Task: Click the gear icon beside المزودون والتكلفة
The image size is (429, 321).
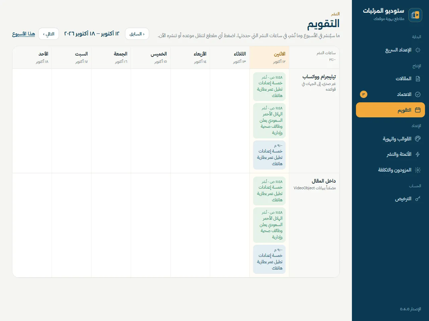Action: tap(418, 170)
